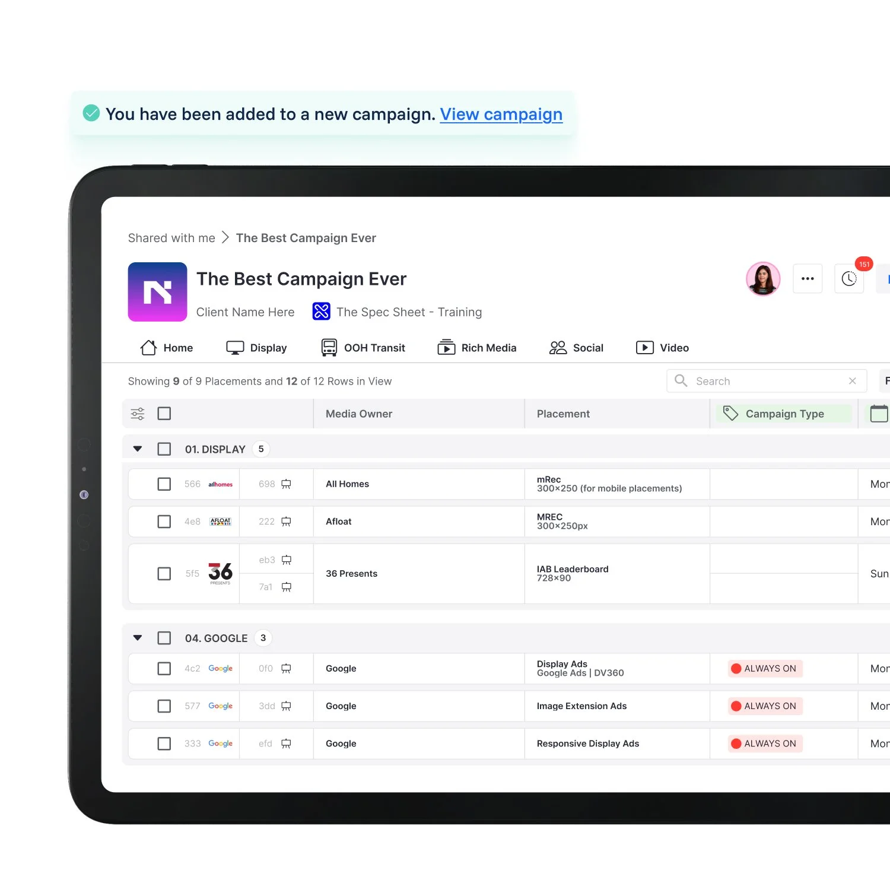Toggle the select-all header checkbox
This screenshot has width=890, height=880.
point(164,414)
